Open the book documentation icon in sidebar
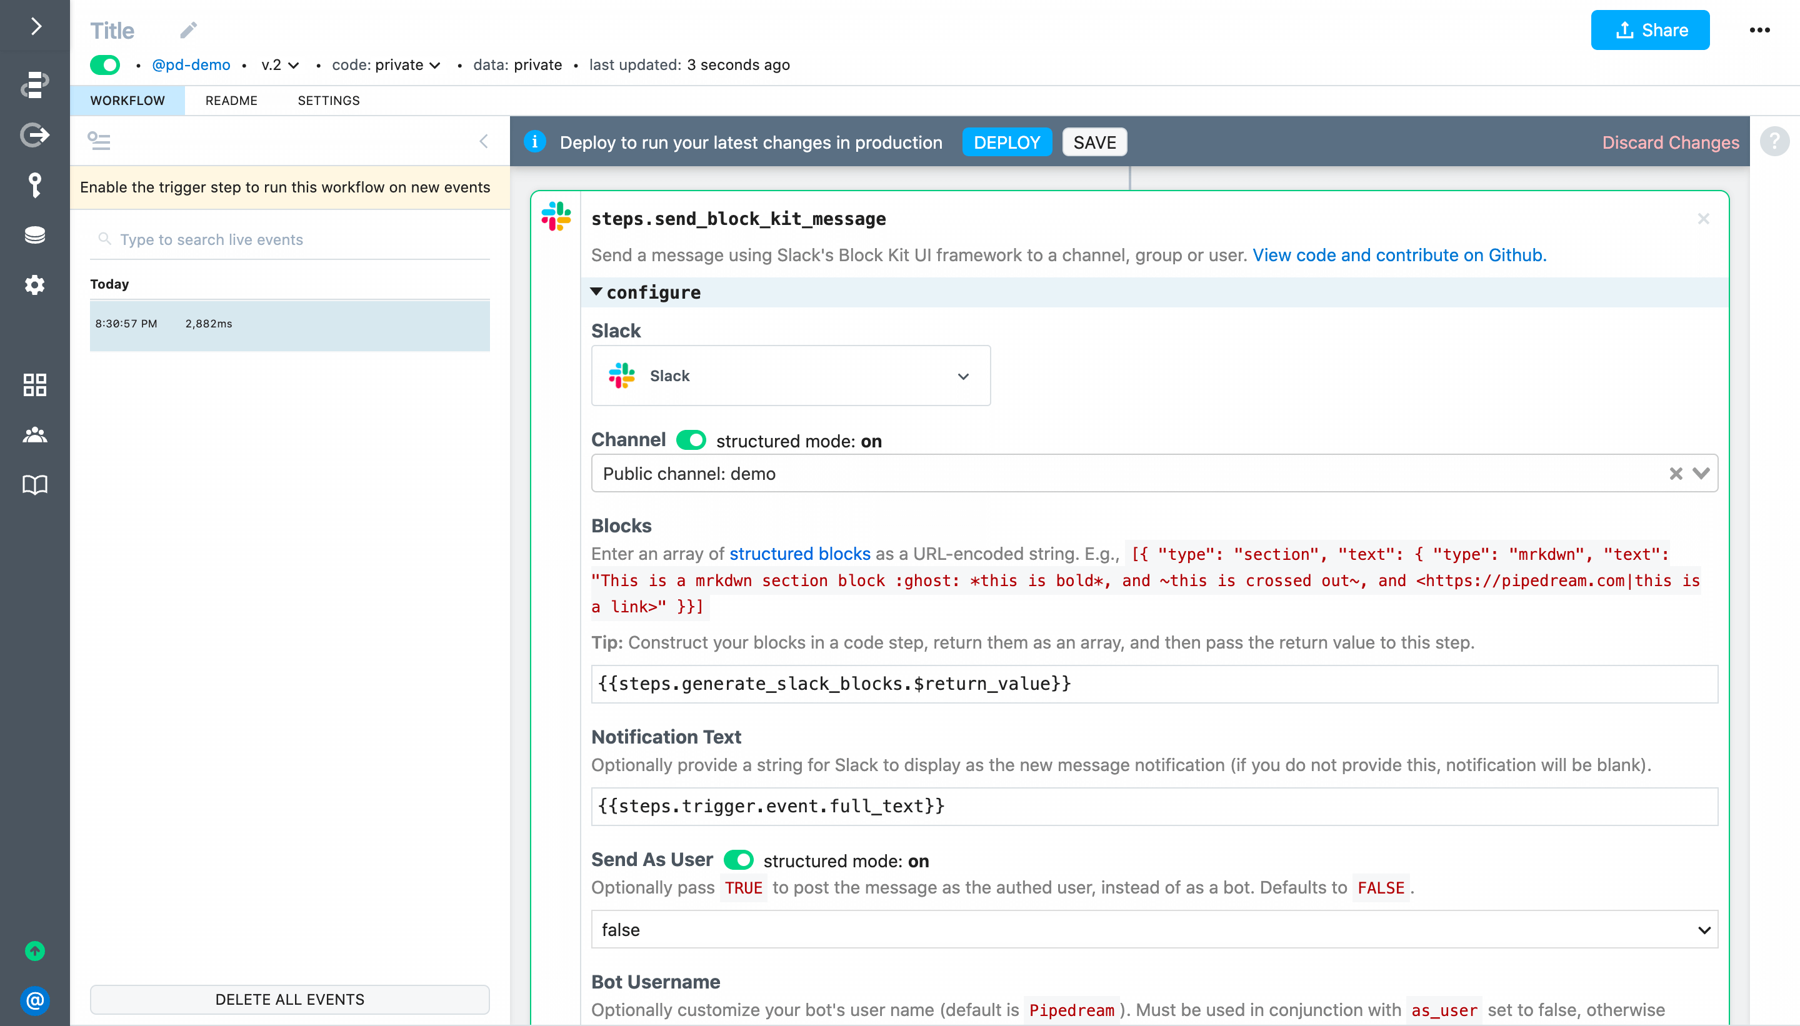 coord(34,485)
